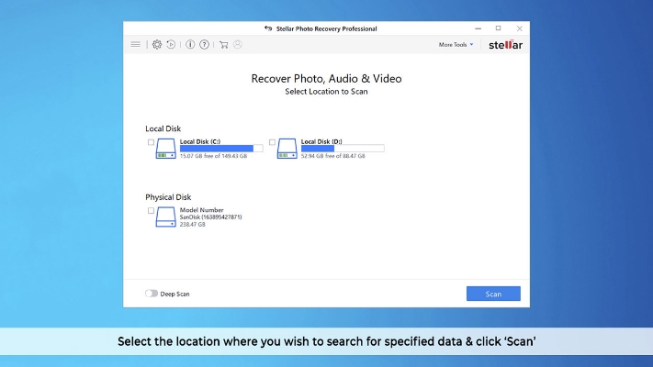The image size is (653, 367).
Task: Click the 'Select Location to Scan' subtitle
Action: click(x=326, y=92)
